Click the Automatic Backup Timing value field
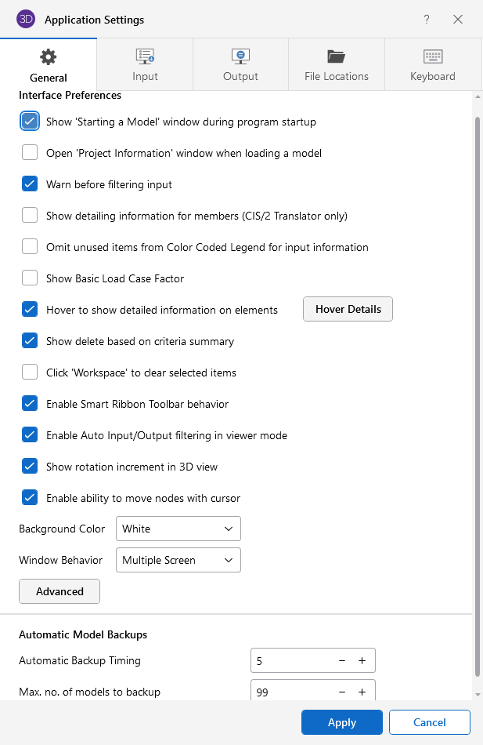483x745 pixels. click(x=291, y=661)
